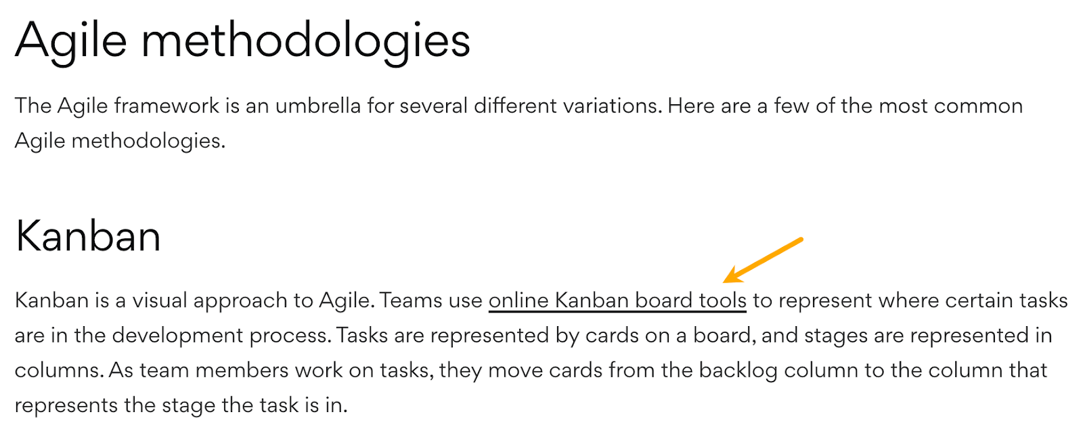Click the word umbrella in the intro paragraph
This screenshot has width=1083, height=429.
317,106
